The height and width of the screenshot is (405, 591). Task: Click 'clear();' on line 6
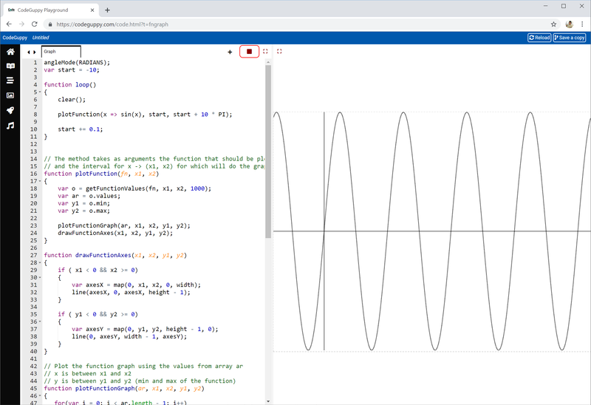click(72, 100)
